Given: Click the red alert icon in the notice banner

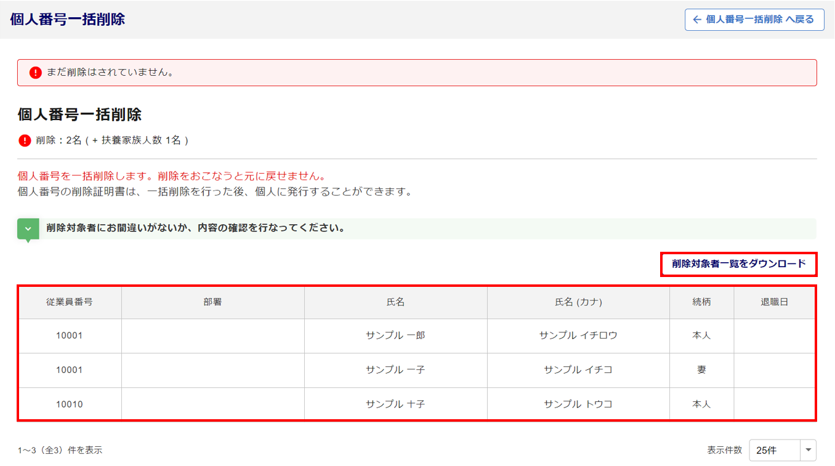Looking at the screenshot, I should tap(36, 73).
